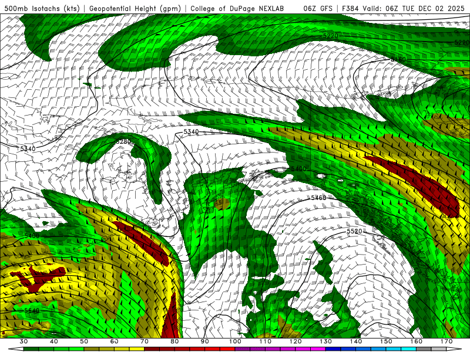Viewport: 470px width, 352px height.
Task: Click the '160' color scale label
Action: click(416, 341)
